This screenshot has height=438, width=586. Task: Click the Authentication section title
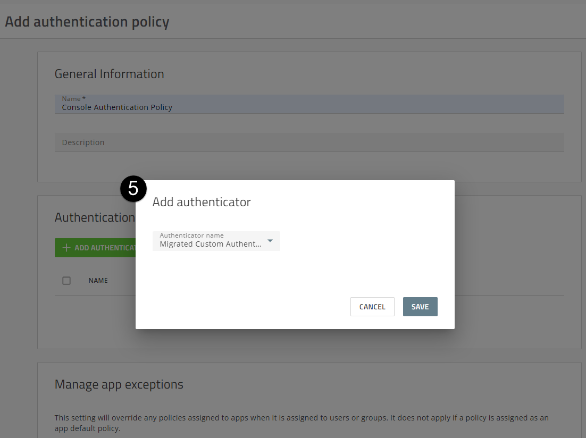(95, 217)
